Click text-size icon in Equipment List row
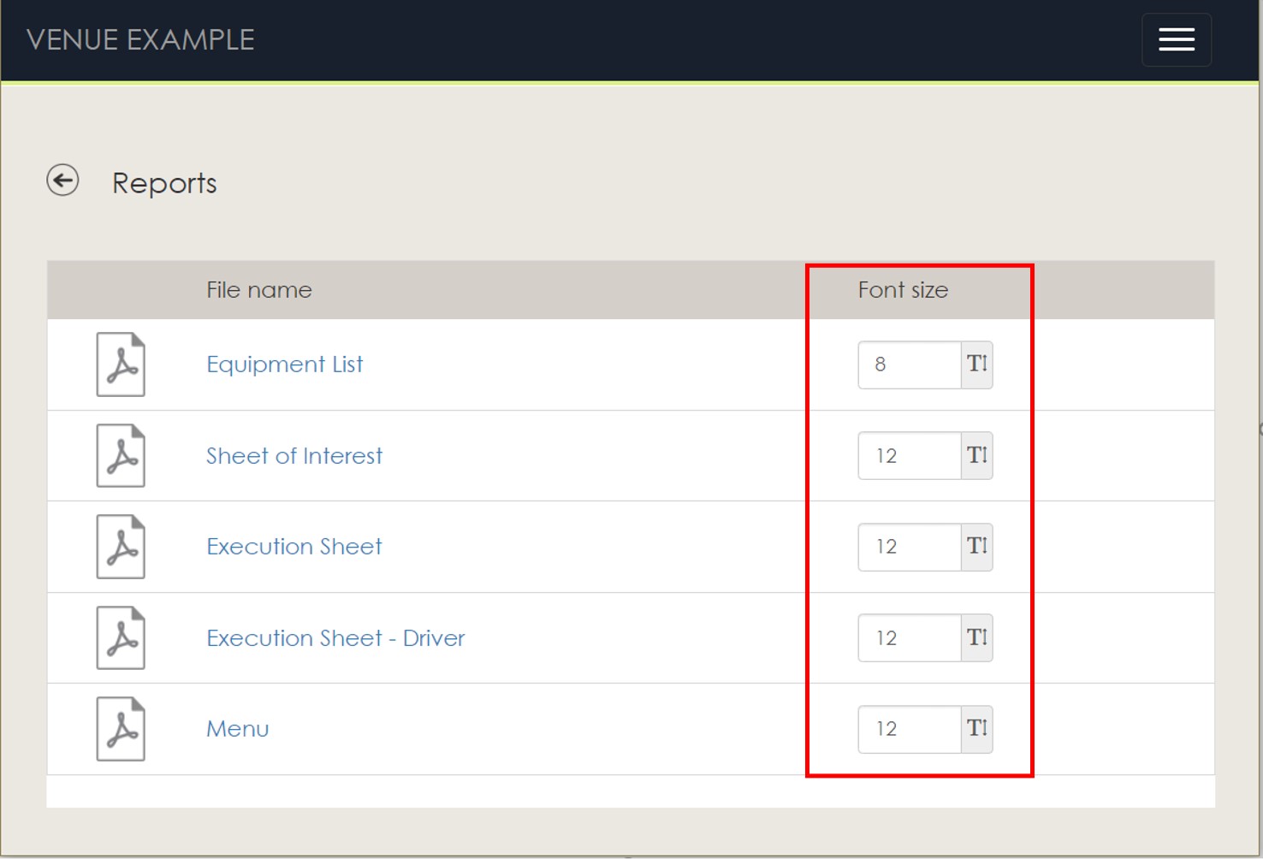The height and width of the screenshot is (859, 1263). pyautogui.click(x=977, y=364)
